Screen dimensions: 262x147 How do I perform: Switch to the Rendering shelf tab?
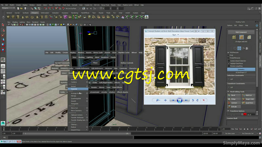[x=75, y=13]
